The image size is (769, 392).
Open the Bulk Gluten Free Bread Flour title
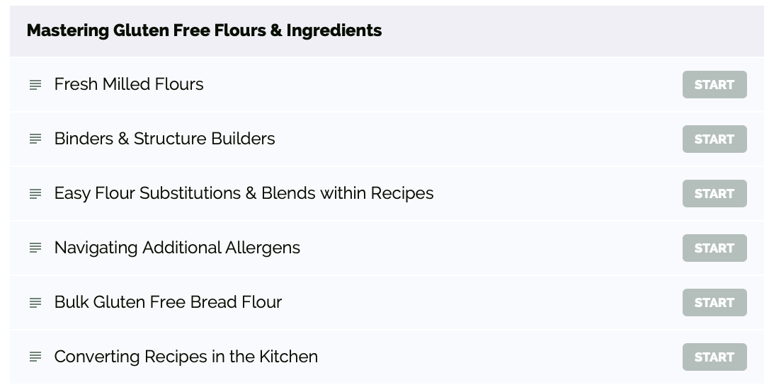[x=168, y=302]
